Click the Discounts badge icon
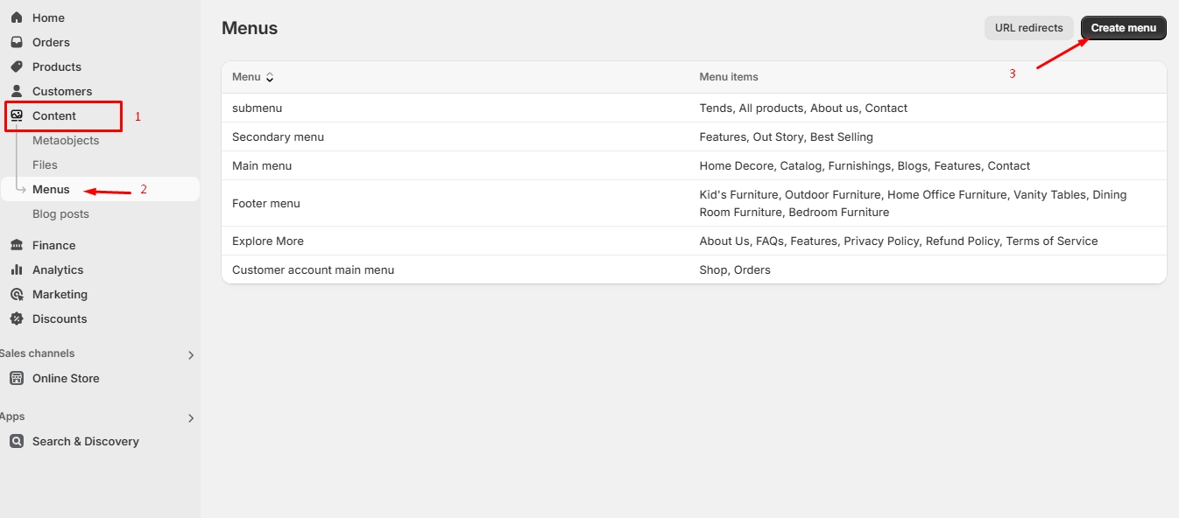Viewport: 1179px width, 518px height. pos(17,318)
